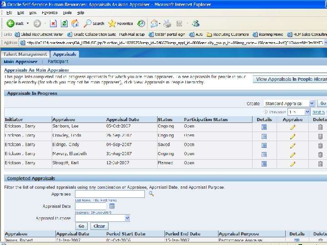Click View Appraisals in People Hierarchy button

(x=291, y=79)
